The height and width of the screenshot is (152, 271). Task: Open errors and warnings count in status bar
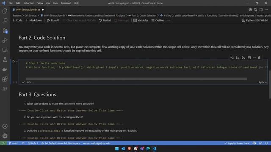[x=33, y=143]
